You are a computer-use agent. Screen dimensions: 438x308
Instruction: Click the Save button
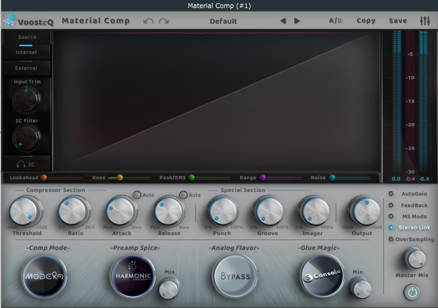[398, 21]
